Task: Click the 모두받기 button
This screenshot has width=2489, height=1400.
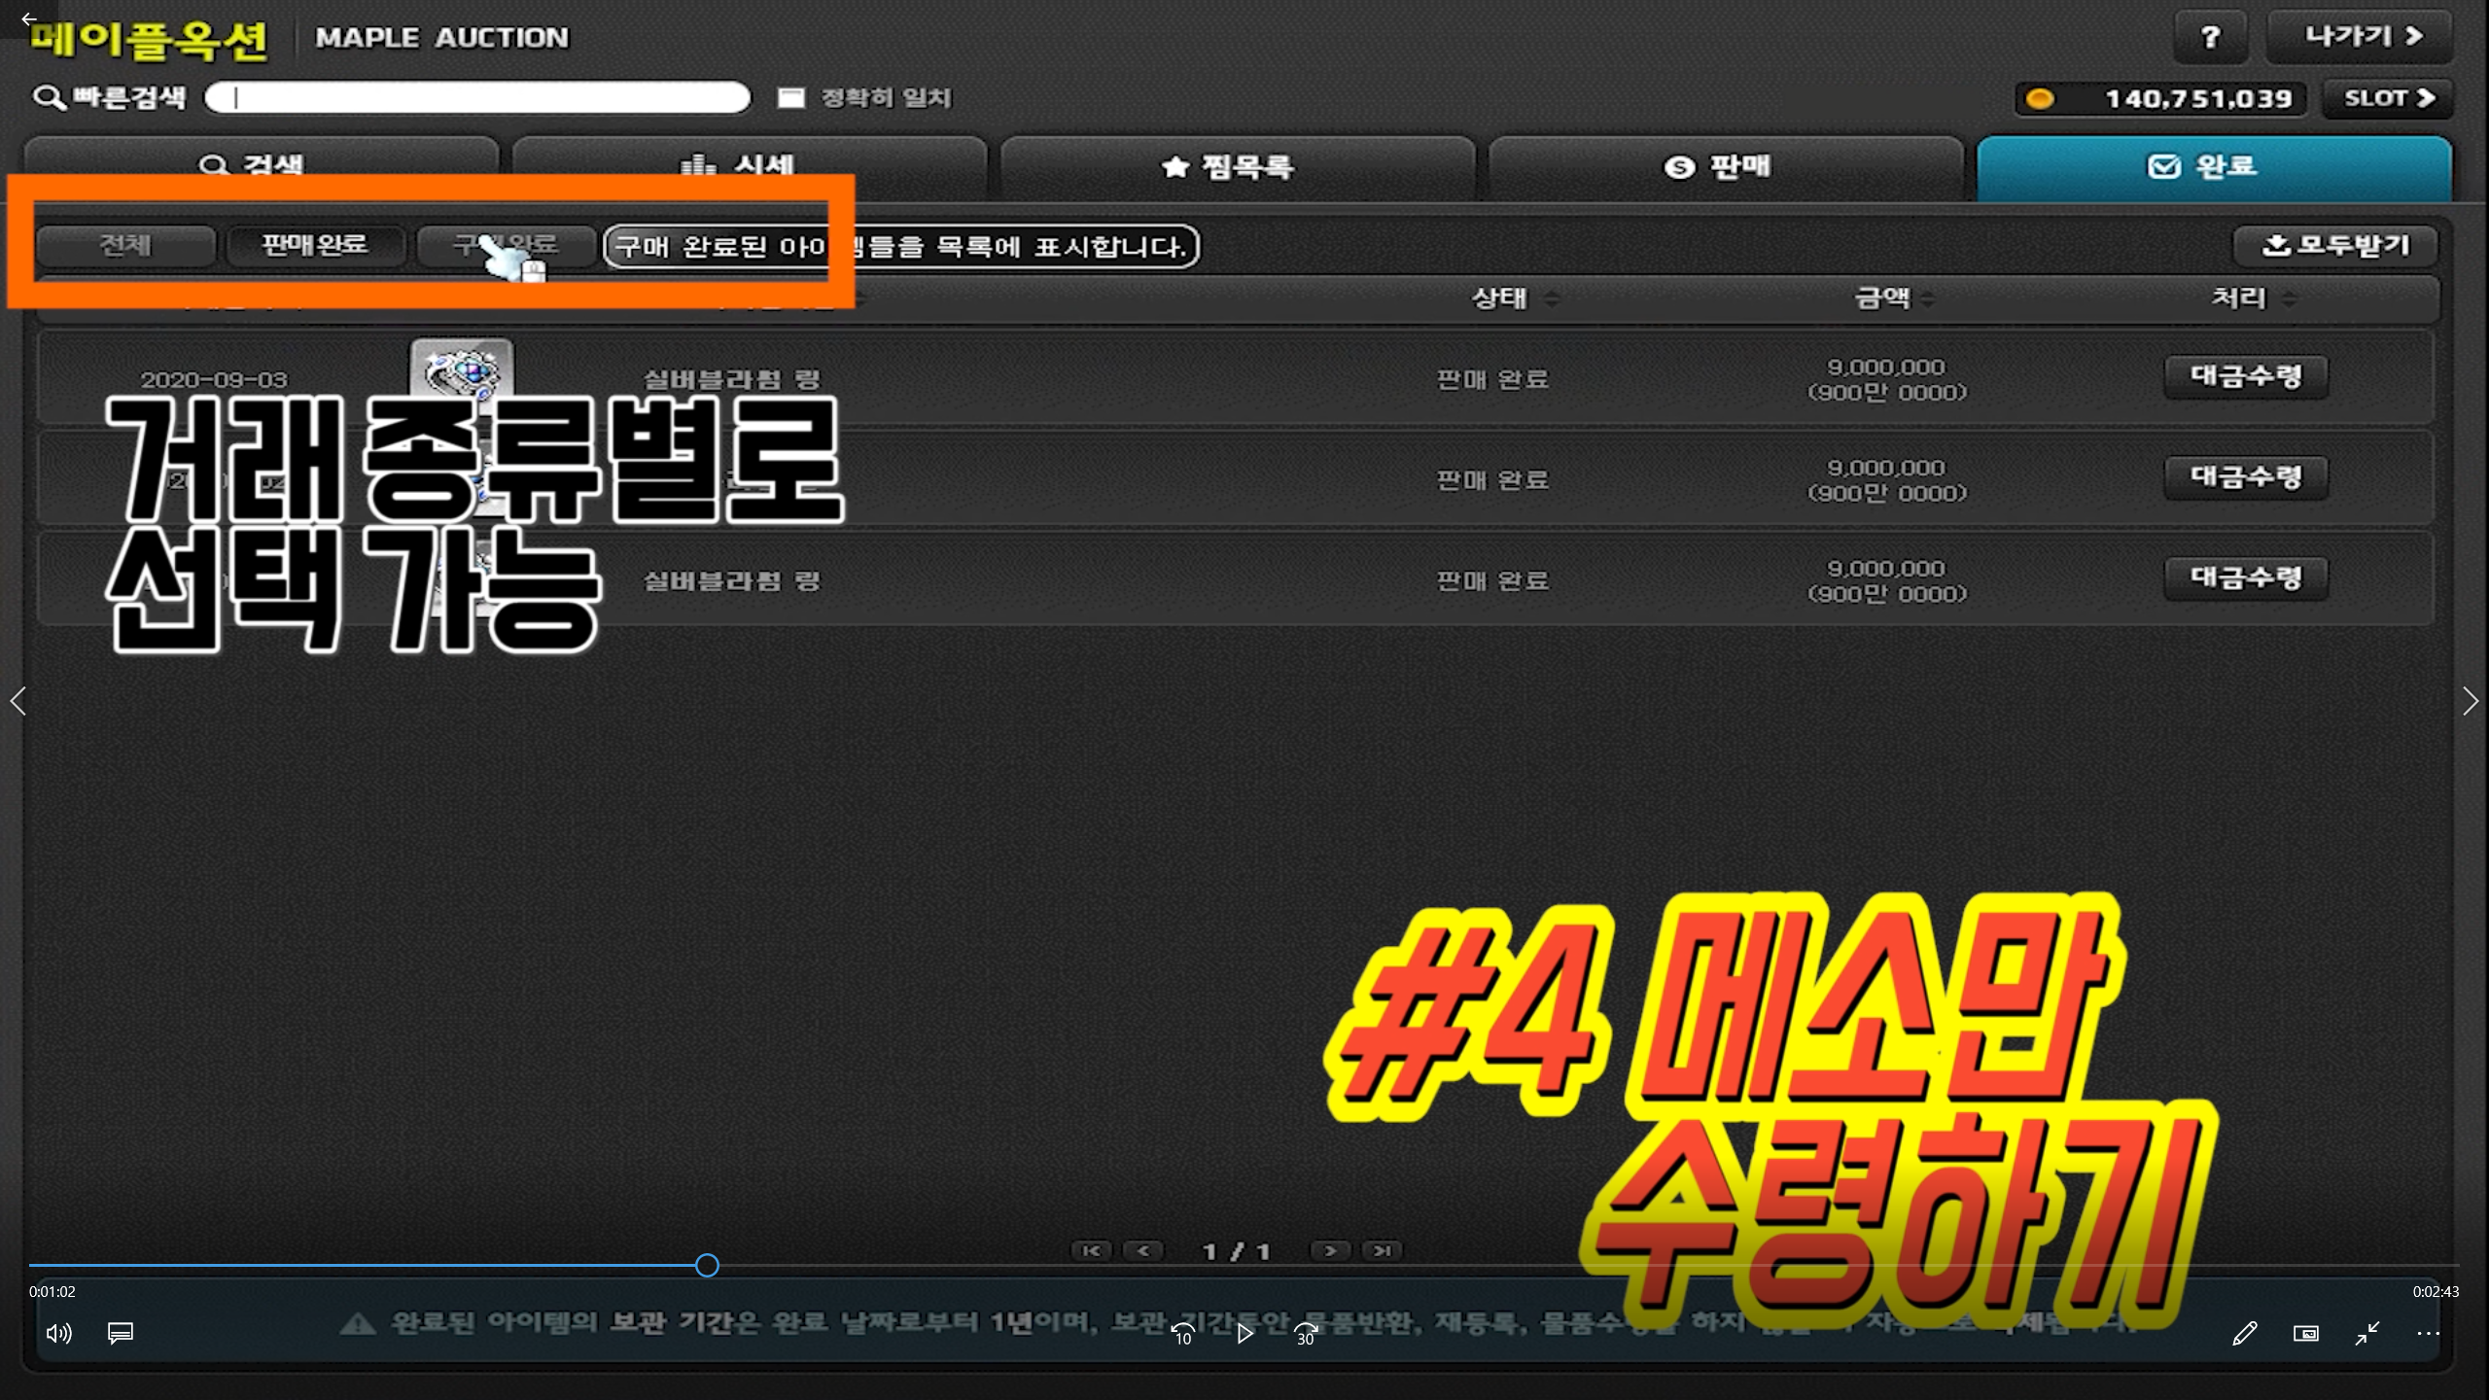Action: (2335, 245)
